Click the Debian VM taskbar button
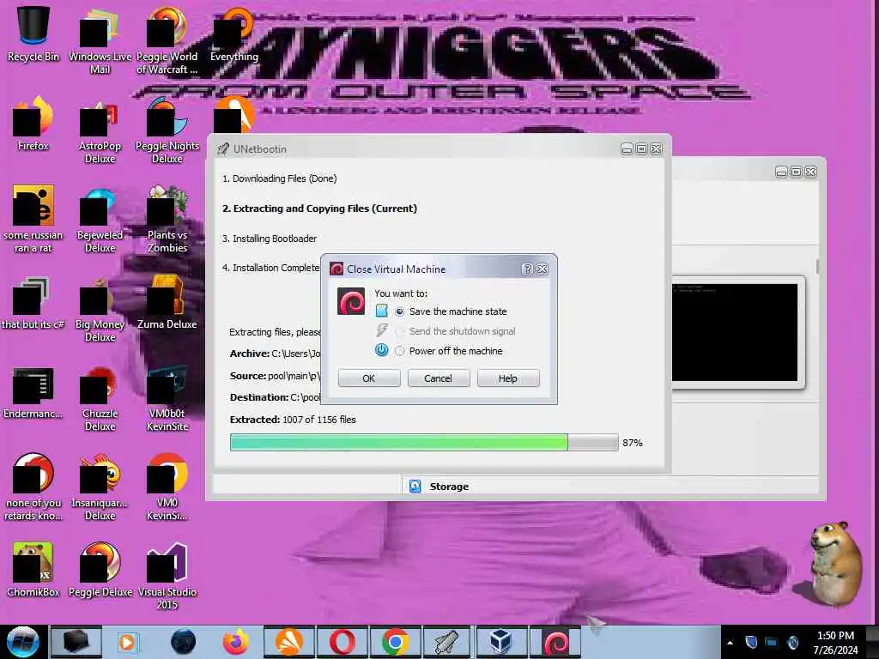 tap(555, 642)
